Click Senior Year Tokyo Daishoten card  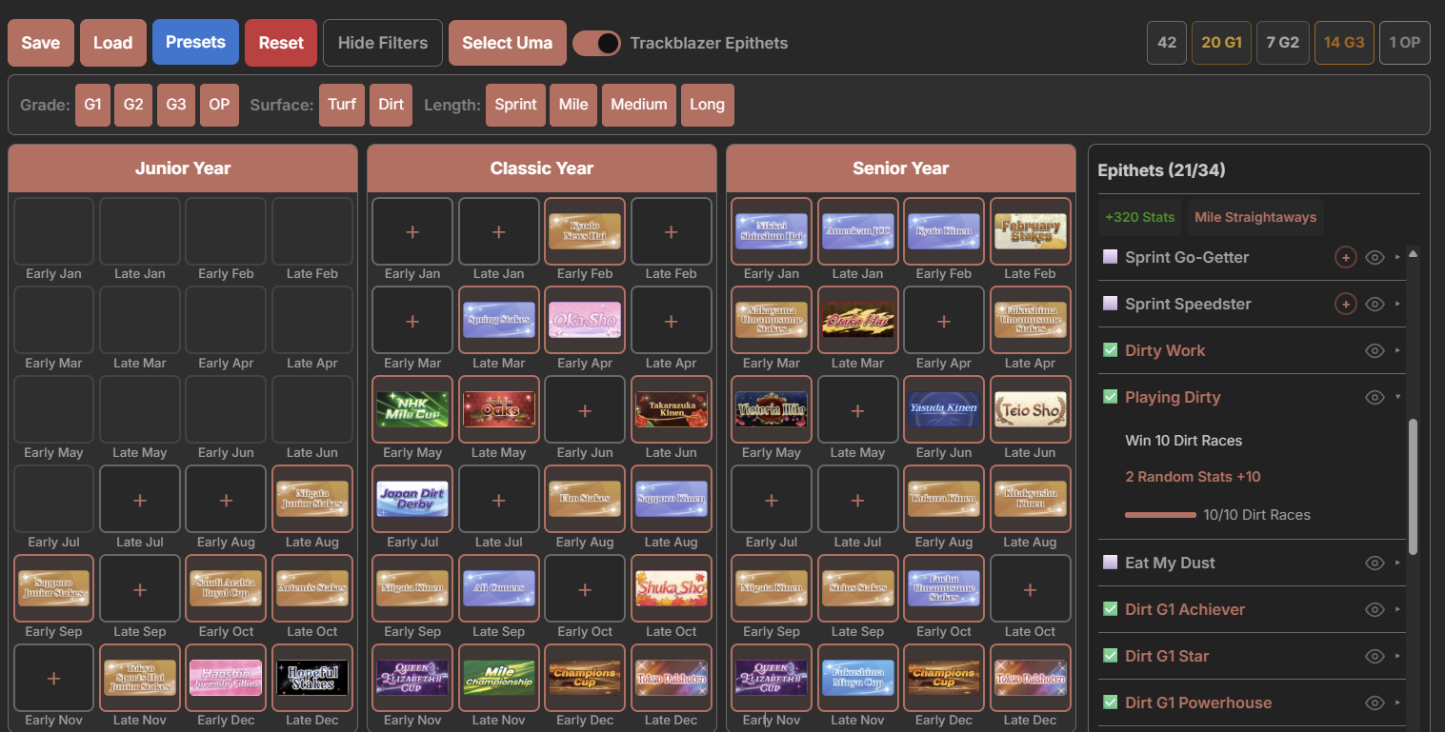[x=1031, y=678]
